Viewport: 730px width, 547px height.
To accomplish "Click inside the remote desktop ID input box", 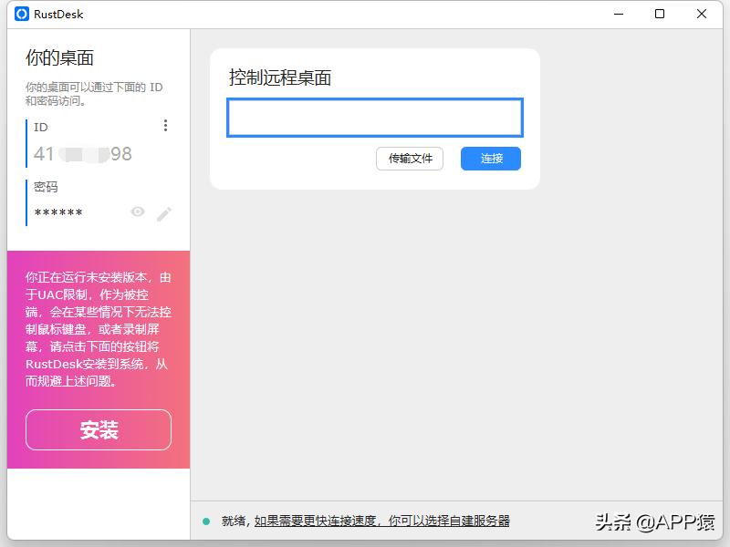I will point(374,118).
